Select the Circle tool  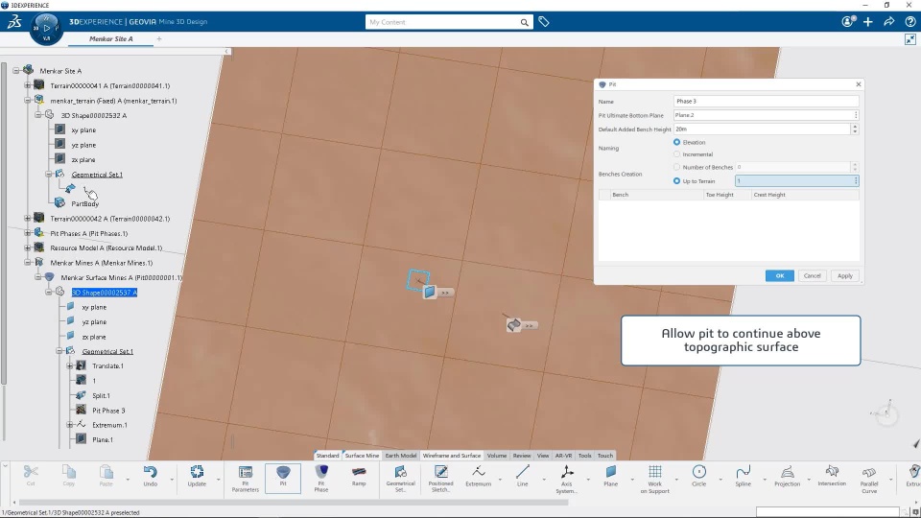coord(699,475)
